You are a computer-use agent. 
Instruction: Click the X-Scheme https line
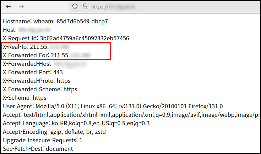25,98
